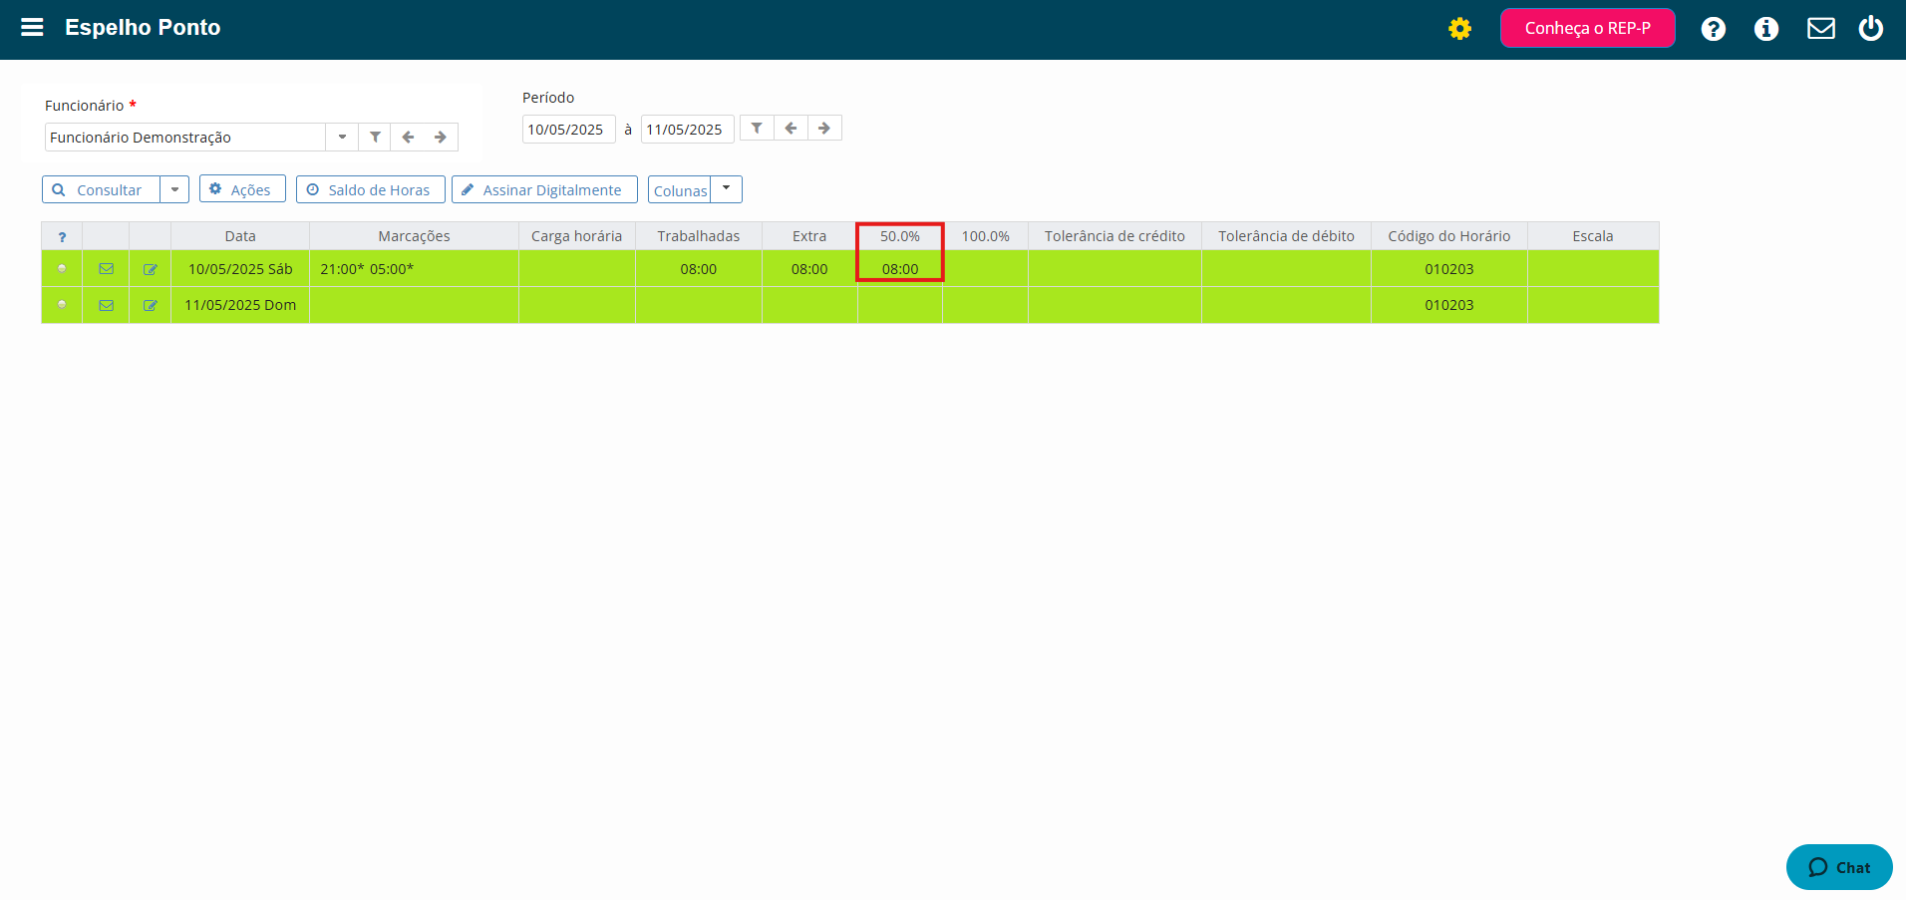Viewport: 1906px width, 900px height.
Task: Click the Data column header
Action: pyautogui.click(x=240, y=236)
